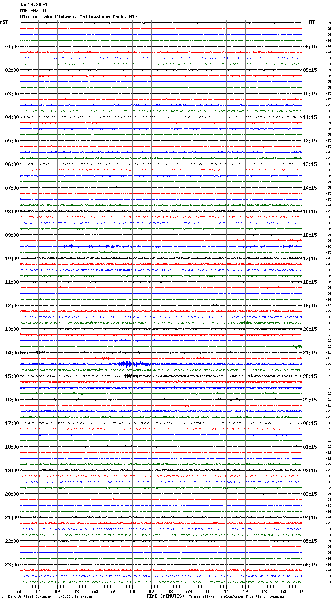Click the 16:15 UTC time label
333x602 pixels.
pyautogui.click(x=310, y=235)
